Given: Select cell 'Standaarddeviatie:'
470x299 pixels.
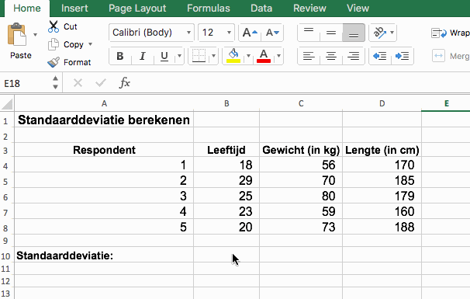Looking at the screenshot, I should coord(104,256).
